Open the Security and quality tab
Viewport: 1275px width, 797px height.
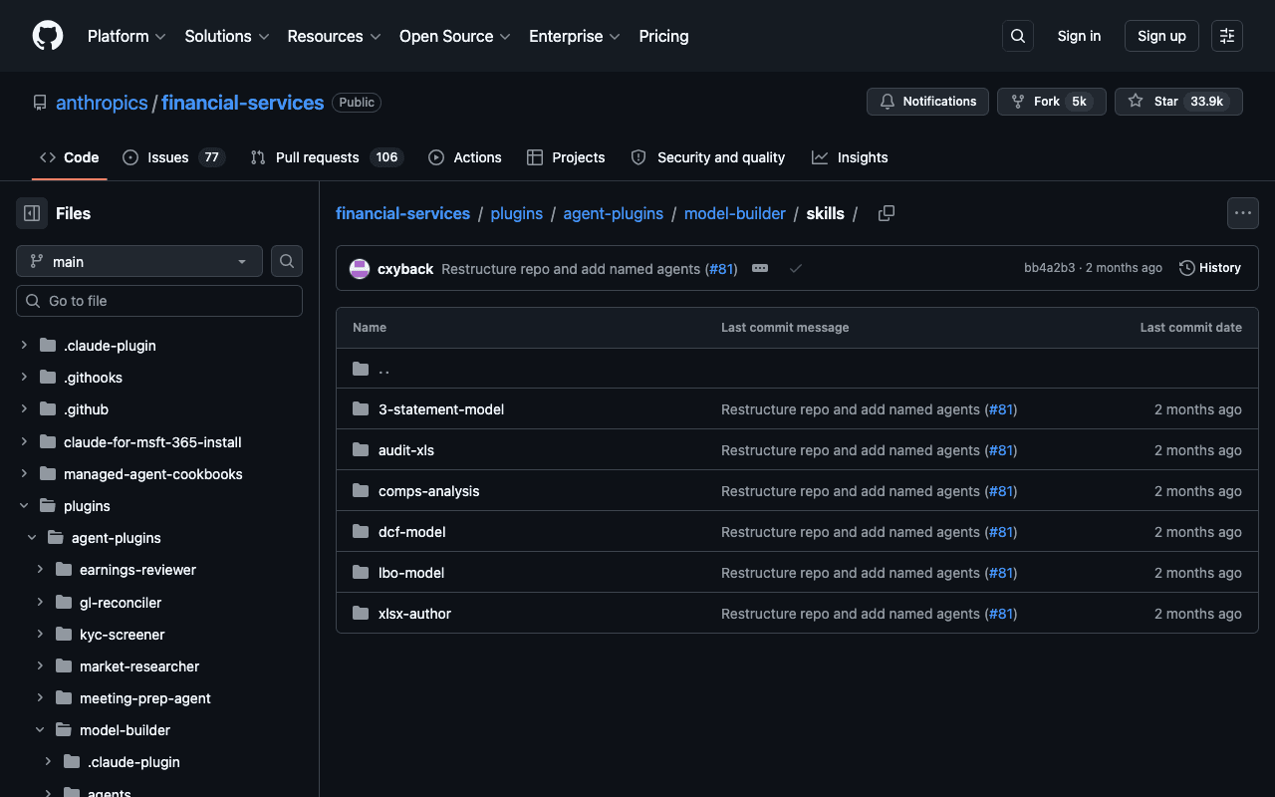coord(708,157)
